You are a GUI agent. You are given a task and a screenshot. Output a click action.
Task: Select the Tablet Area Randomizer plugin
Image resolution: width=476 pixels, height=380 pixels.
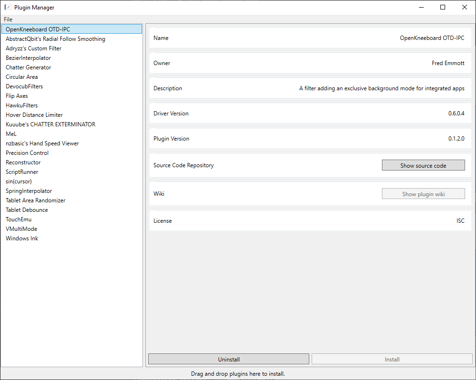coord(36,200)
